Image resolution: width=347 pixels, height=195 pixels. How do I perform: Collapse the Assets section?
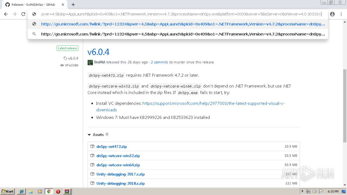[98, 135]
